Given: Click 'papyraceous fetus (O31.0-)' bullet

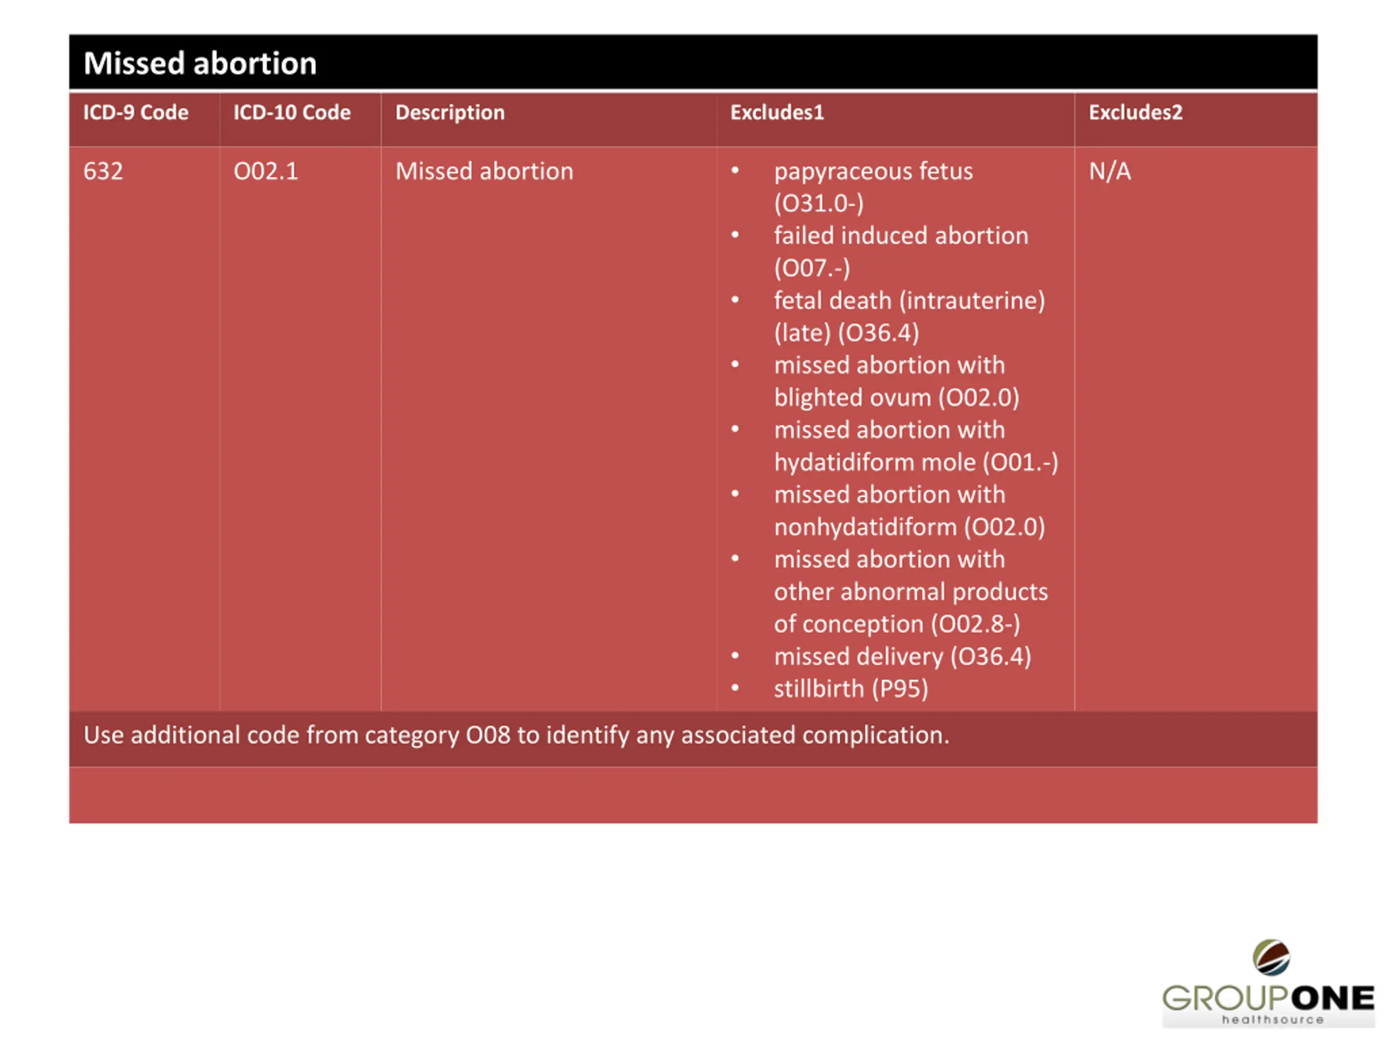Looking at the screenshot, I should 873,187.
